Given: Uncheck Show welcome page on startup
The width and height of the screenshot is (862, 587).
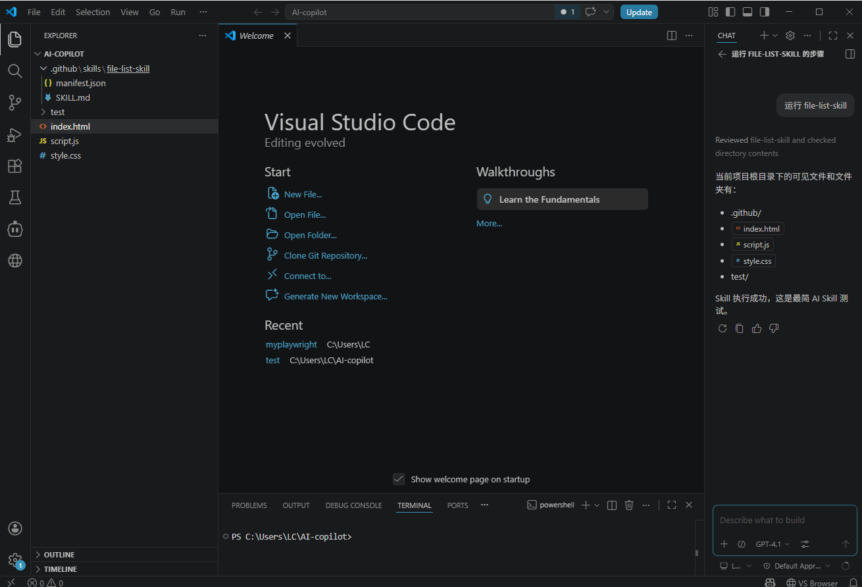Looking at the screenshot, I should tap(399, 479).
